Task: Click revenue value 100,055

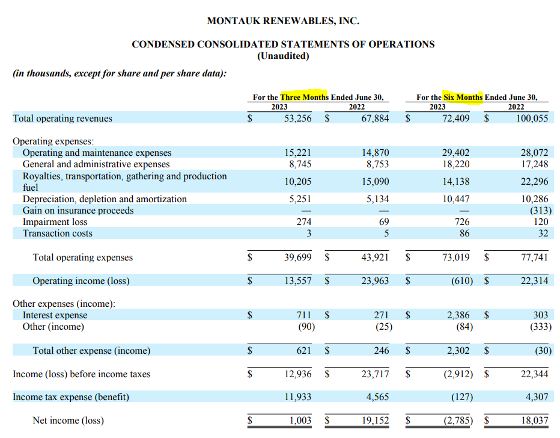Action: tap(532, 119)
